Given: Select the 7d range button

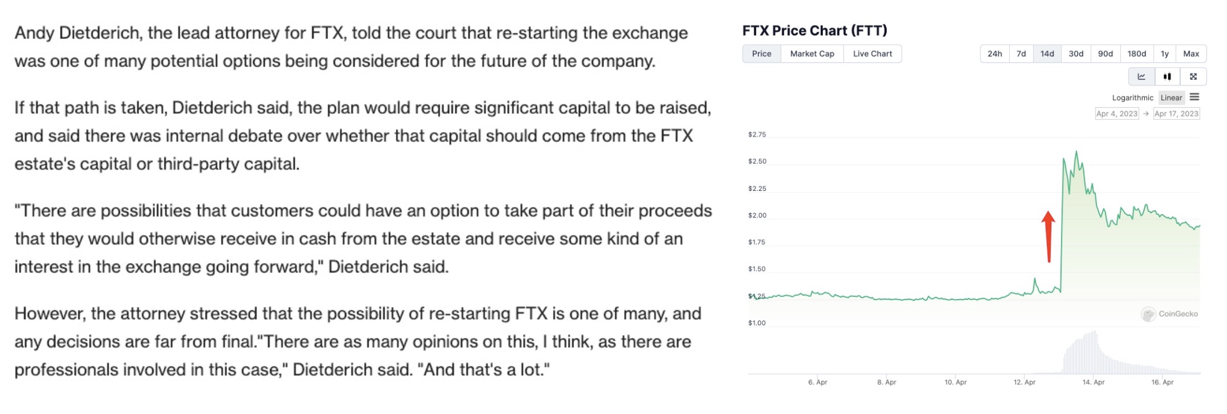Looking at the screenshot, I should click(x=1021, y=54).
